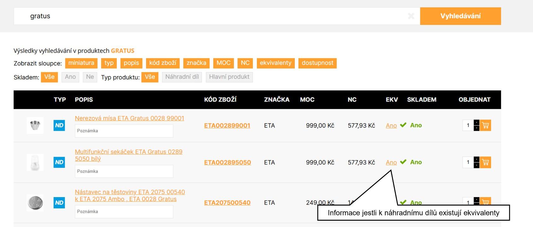Image resolution: width=533 pixels, height=227 pixels.
Task: Increase quantity for ETA002895050
Action: tap(477, 160)
